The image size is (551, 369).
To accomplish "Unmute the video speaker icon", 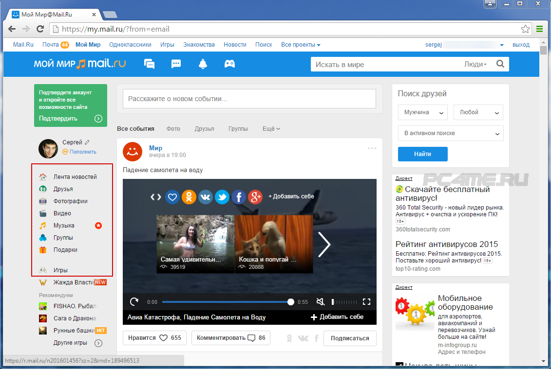I will [x=320, y=301].
